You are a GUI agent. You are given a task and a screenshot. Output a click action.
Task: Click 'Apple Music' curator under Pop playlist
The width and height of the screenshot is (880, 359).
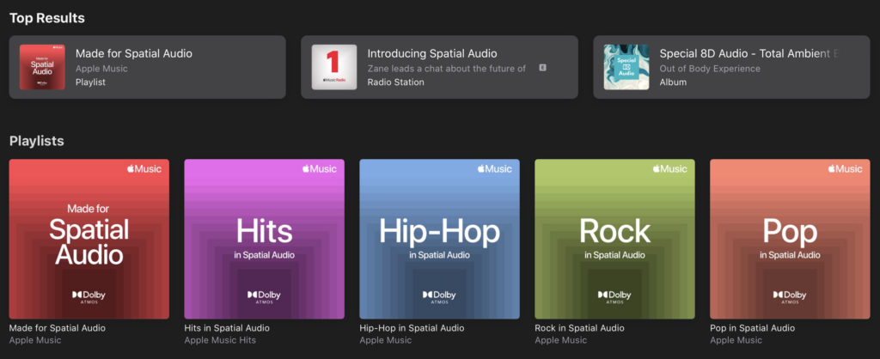[736, 340]
